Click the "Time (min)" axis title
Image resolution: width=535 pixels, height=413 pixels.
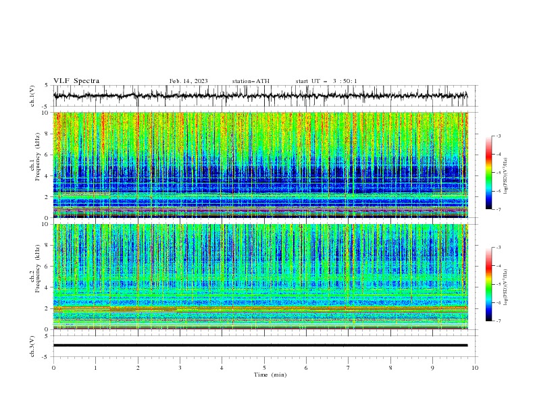pyautogui.click(x=270, y=375)
